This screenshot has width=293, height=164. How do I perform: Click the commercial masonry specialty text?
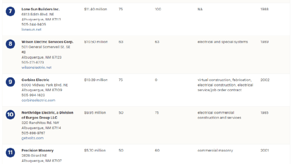coord(215,151)
